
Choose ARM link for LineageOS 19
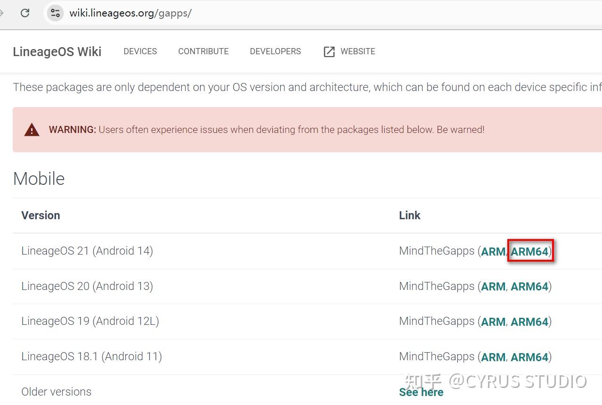point(493,322)
